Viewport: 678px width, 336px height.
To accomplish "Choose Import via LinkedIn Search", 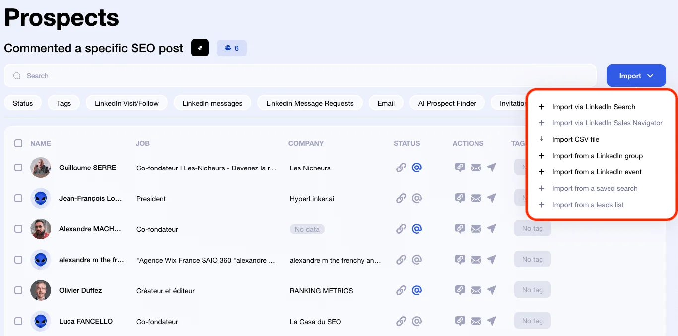I will tap(594, 107).
